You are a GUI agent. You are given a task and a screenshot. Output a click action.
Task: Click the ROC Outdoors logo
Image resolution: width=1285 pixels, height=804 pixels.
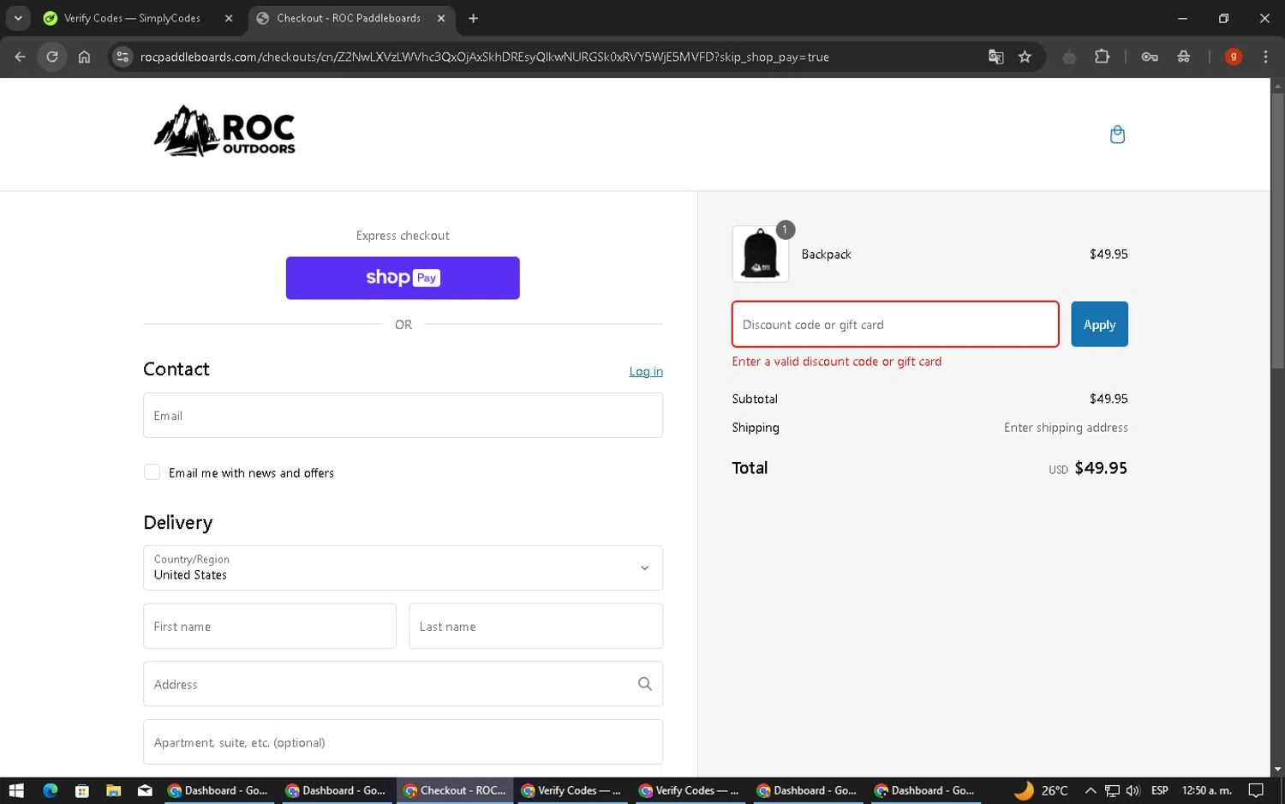coord(224,131)
